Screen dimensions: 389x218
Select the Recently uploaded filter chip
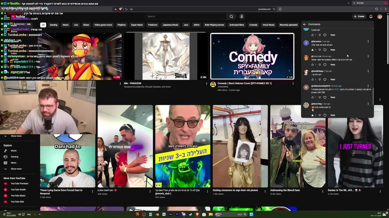point(288,25)
